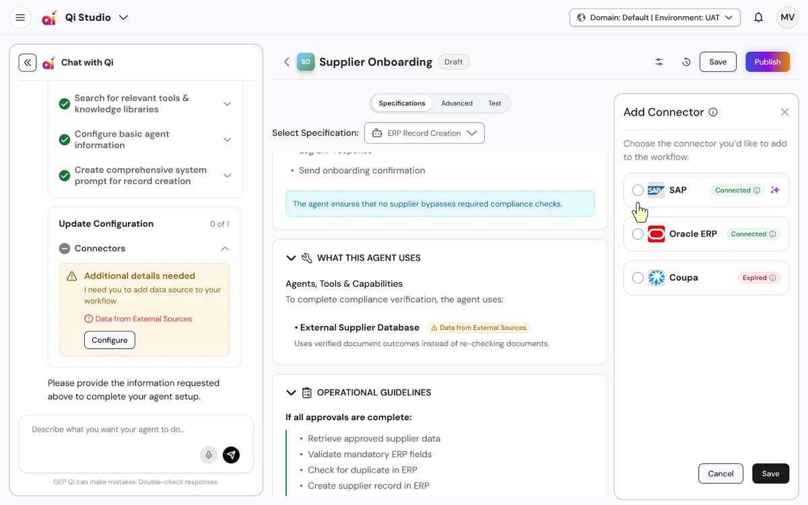Click the What This Agent Uses tools icon
The image size is (808, 505).
coord(307,258)
